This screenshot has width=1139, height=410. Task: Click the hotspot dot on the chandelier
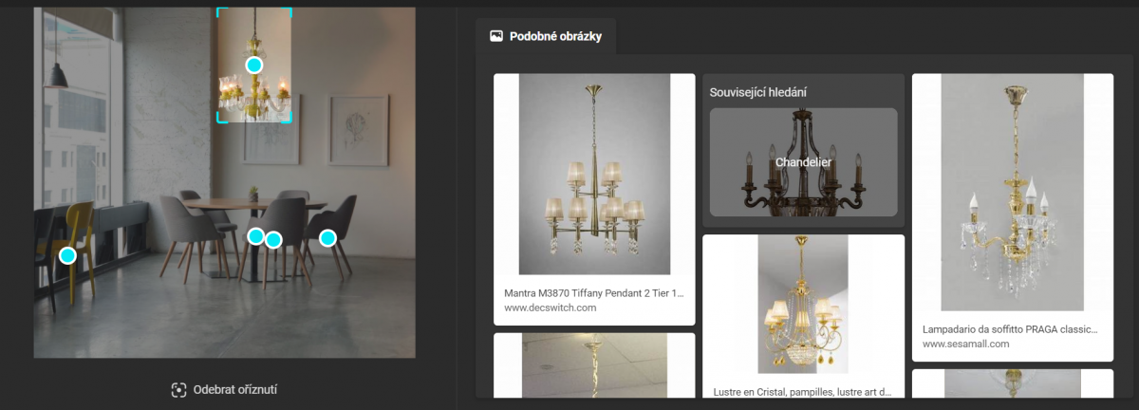click(253, 65)
